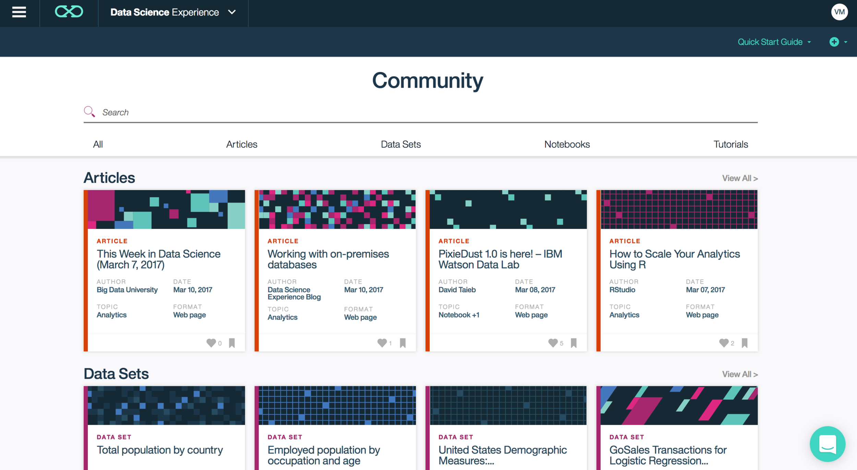Open the caret next to the plus icon

point(846,42)
